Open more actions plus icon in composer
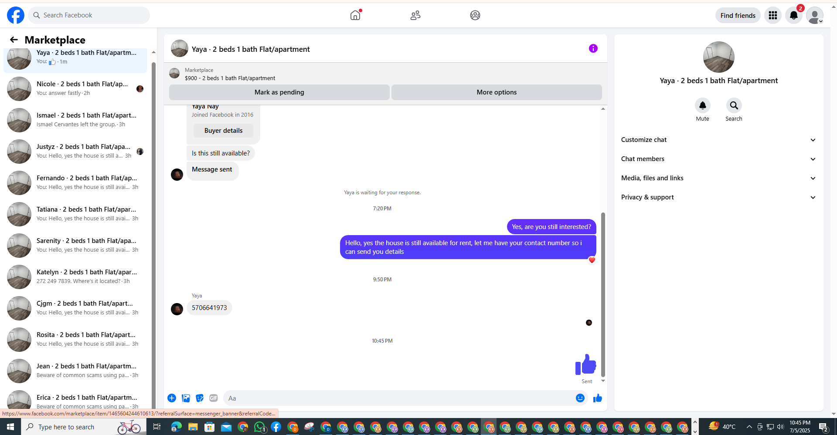The width and height of the screenshot is (837, 435). point(172,398)
